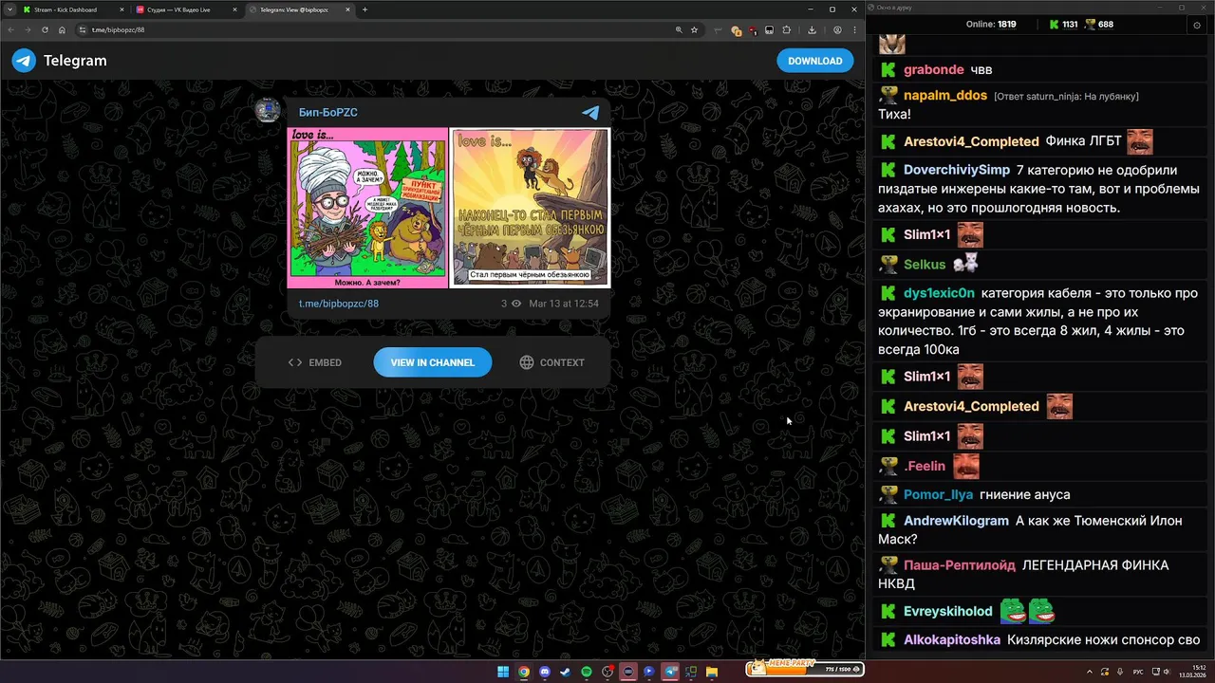Open the Бип-БоPZC channel avatar
The width and height of the screenshot is (1215, 683).
[268, 110]
